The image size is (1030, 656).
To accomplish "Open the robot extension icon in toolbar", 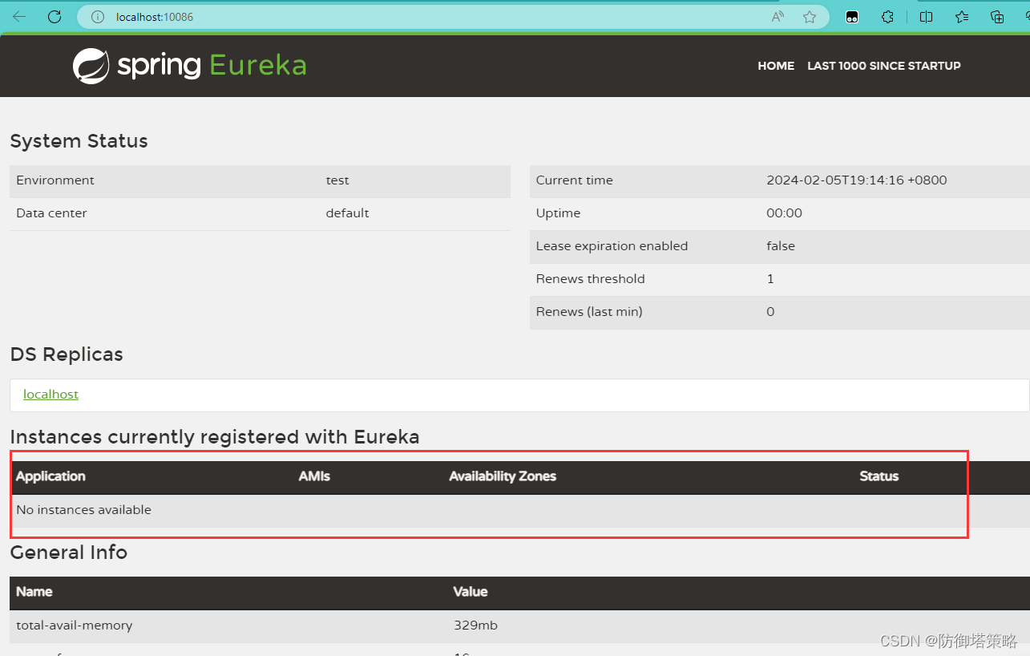I will (x=851, y=16).
